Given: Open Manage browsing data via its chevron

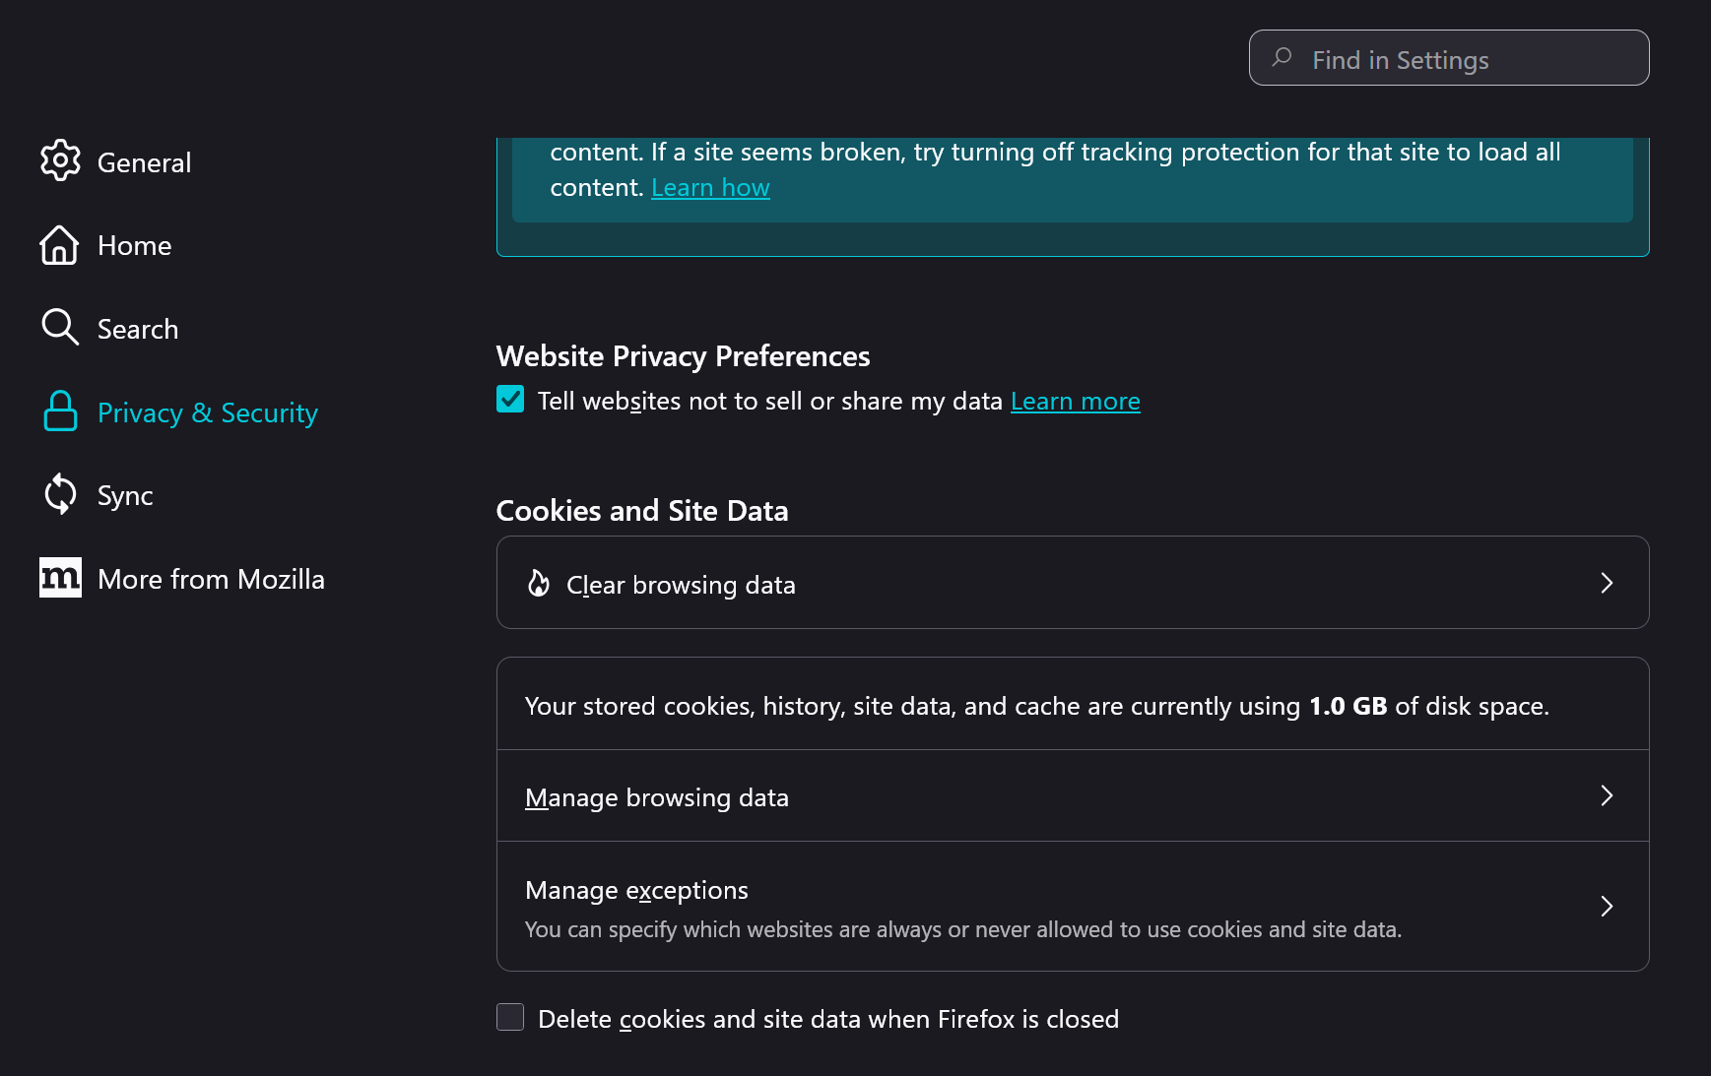Looking at the screenshot, I should 1607,795.
